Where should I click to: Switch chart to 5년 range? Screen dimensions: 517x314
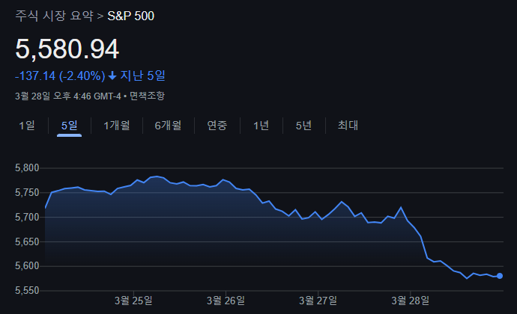(x=303, y=126)
